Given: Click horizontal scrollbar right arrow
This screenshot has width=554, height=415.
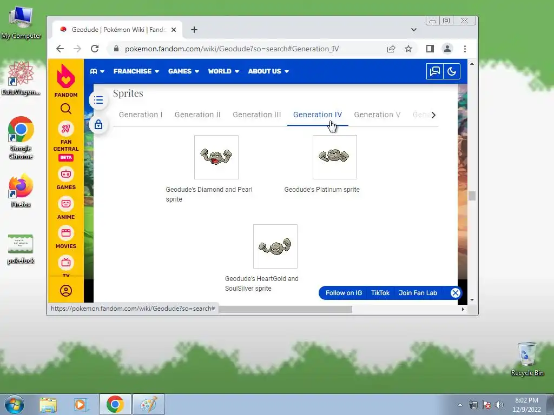Looking at the screenshot, I should pos(463,309).
